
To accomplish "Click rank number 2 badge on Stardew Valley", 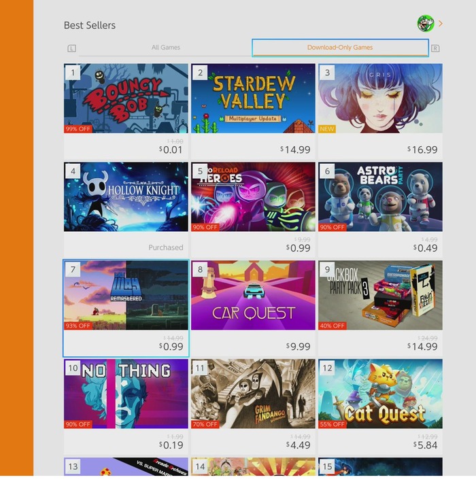I will [200, 73].
